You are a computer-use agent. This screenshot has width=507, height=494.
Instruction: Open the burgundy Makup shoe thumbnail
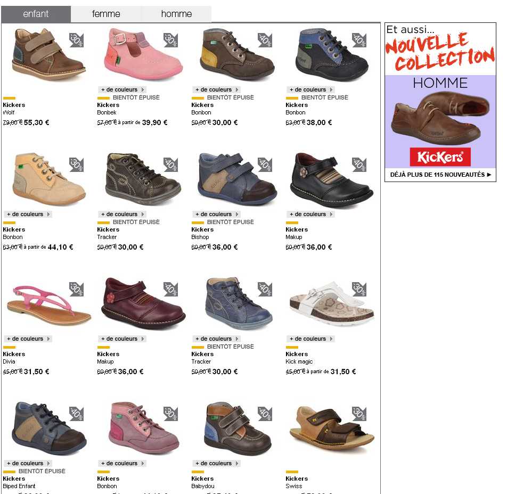point(143,303)
